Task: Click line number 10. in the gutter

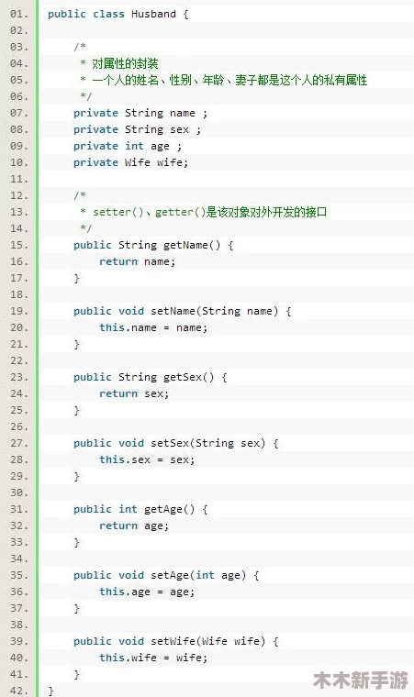Action: (x=19, y=162)
